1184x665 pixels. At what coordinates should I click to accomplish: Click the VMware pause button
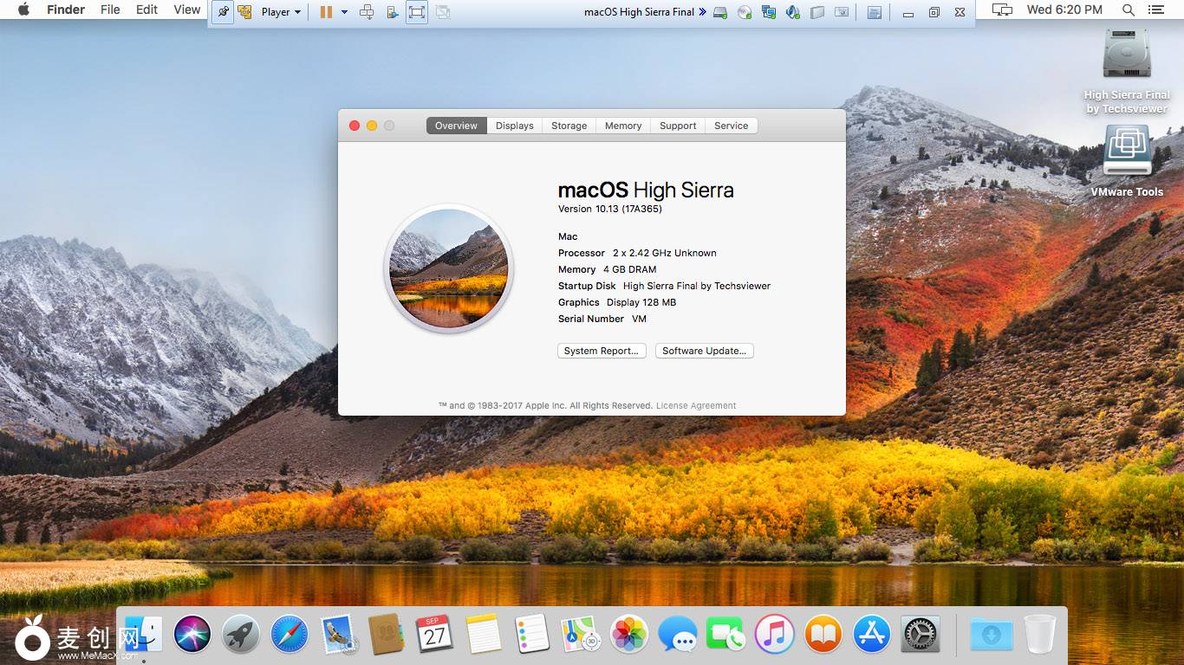point(326,12)
